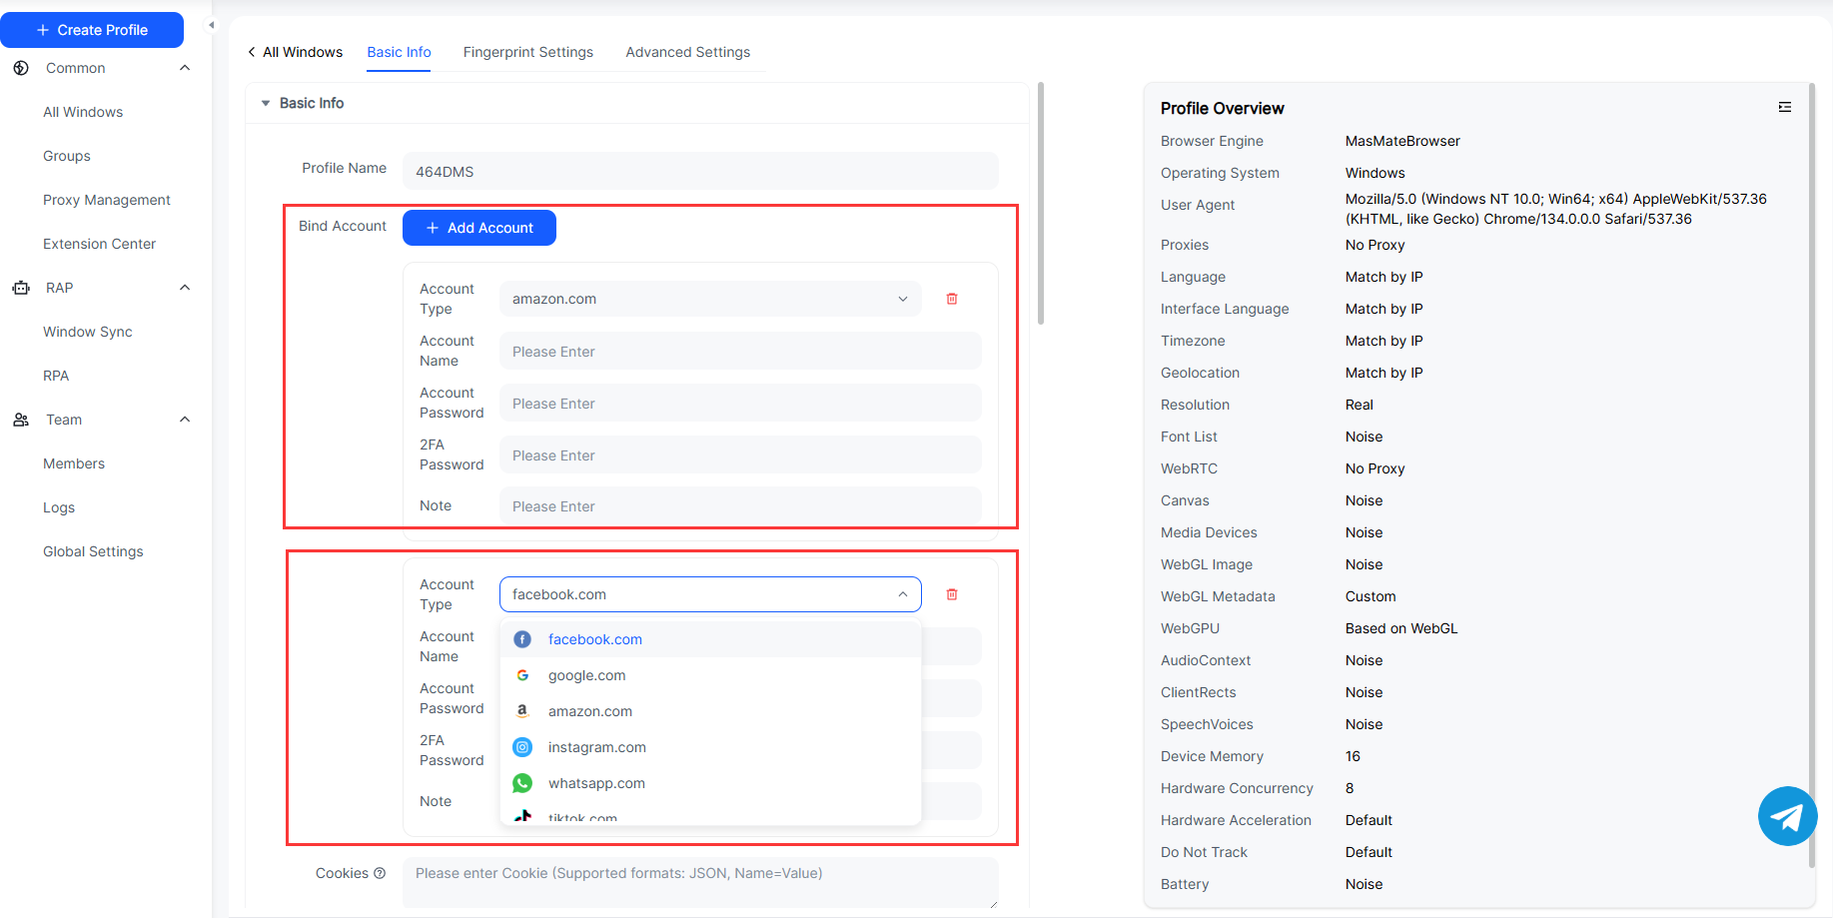Select google.com account type option

pos(586,675)
